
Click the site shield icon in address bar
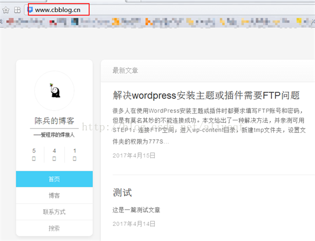point(30,10)
